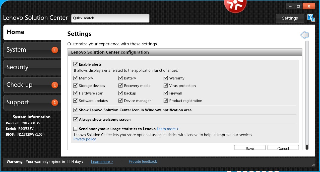The height and width of the screenshot is (172, 320).
Task: Open the Home tab
Action: point(32,32)
